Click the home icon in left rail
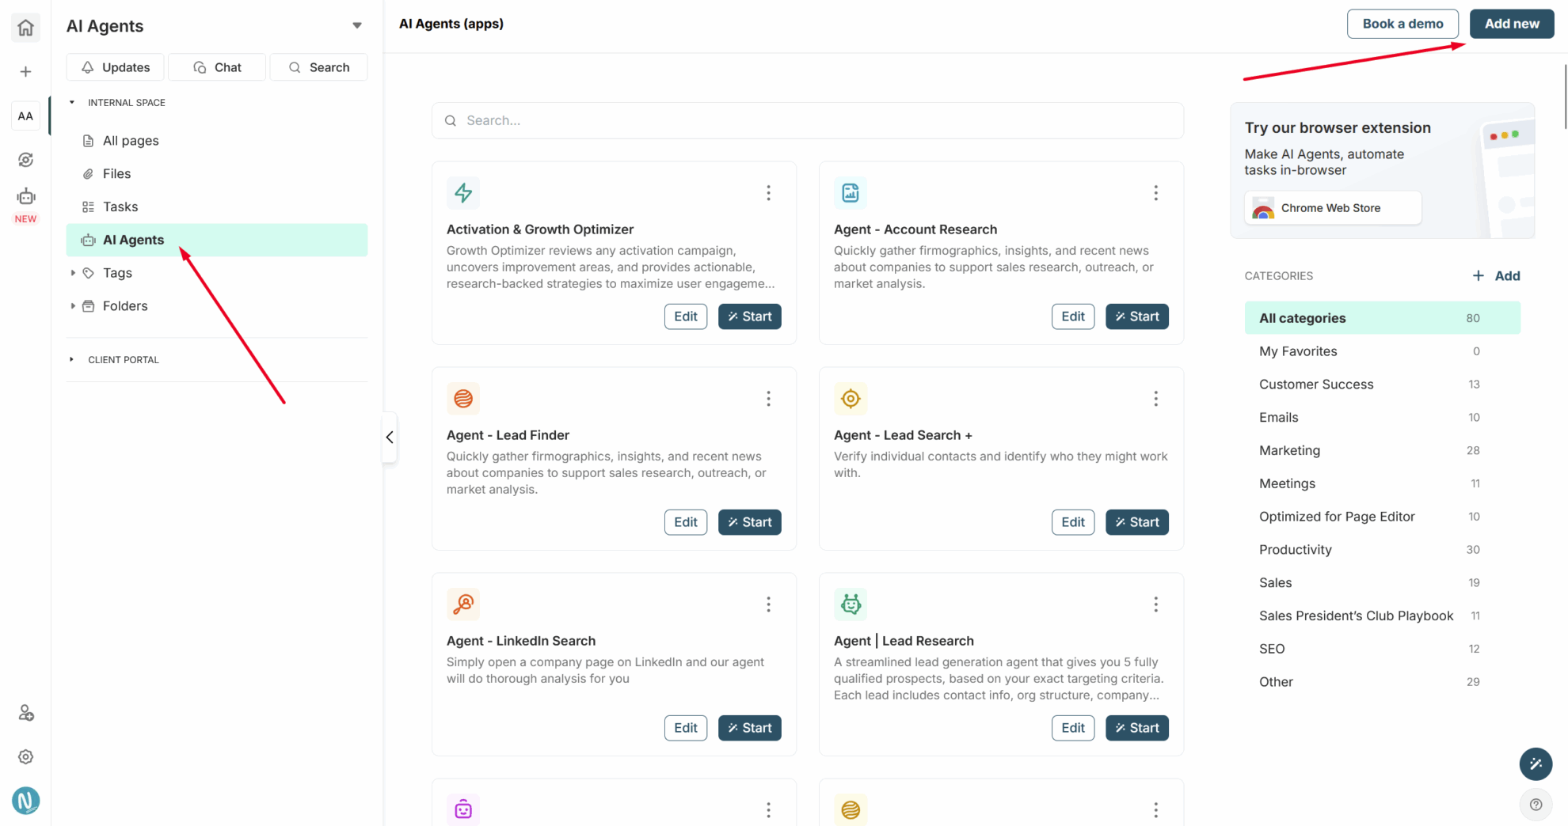The image size is (1568, 826). tap(25, 28)
